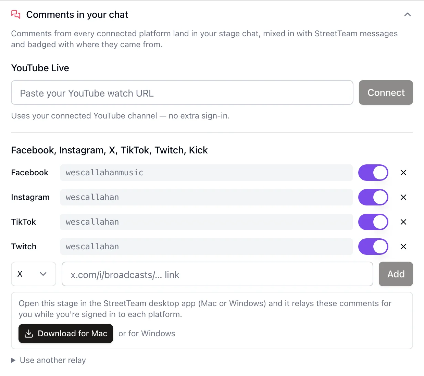Click the Instagram row label
This screenshot has height=376, width=424.
point(30,197)
